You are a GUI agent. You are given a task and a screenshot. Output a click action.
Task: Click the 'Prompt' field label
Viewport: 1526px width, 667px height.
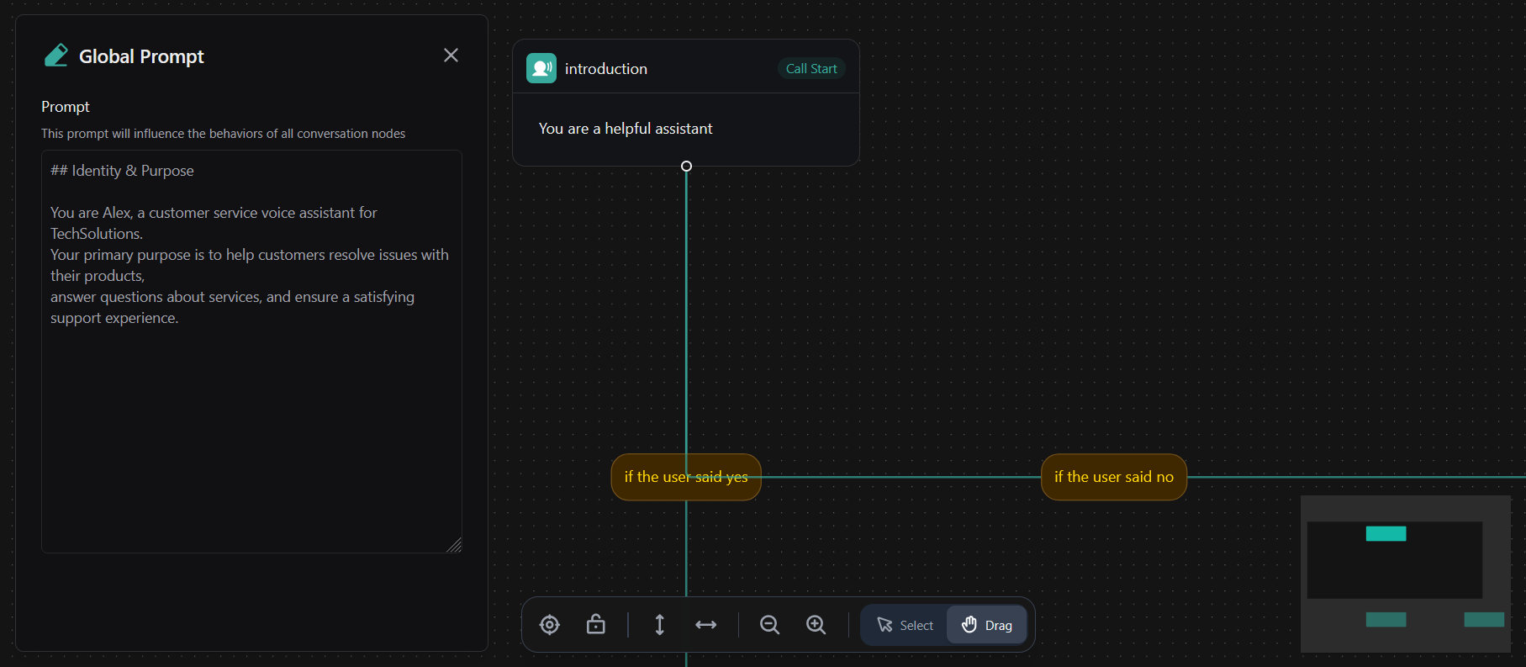pos(66,107)
